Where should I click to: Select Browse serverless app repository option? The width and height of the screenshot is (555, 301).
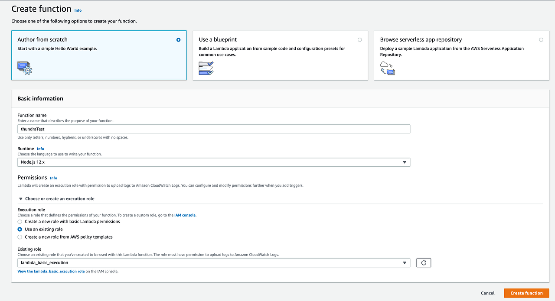coord(541,39)
